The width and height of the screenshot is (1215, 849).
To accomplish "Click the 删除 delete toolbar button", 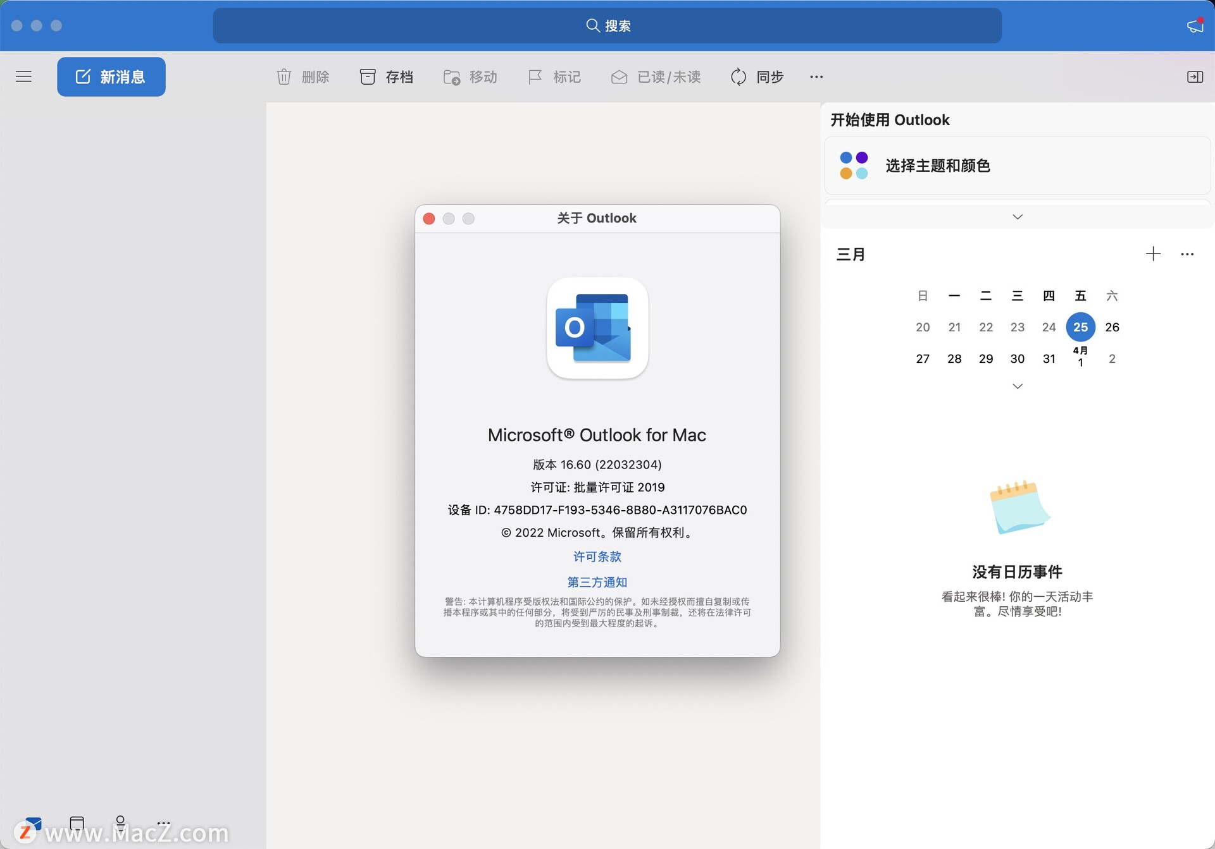I will tap(302, 76).
